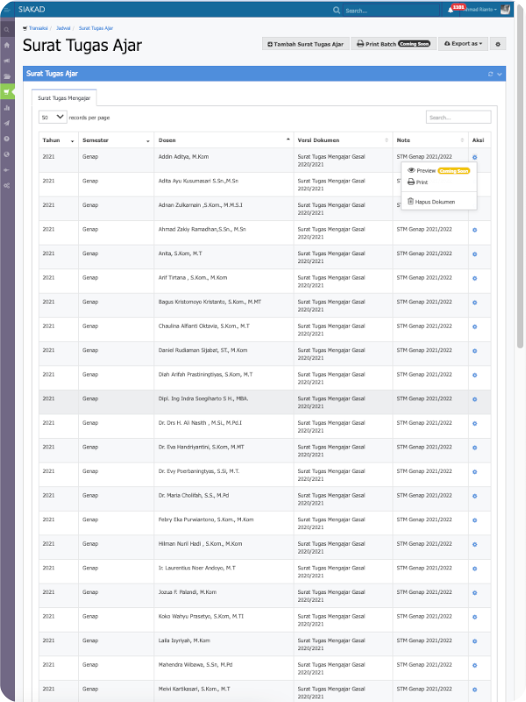Open action gear for Ahmad Zakiy Ramadhan
526x702 pixels.
474,229
